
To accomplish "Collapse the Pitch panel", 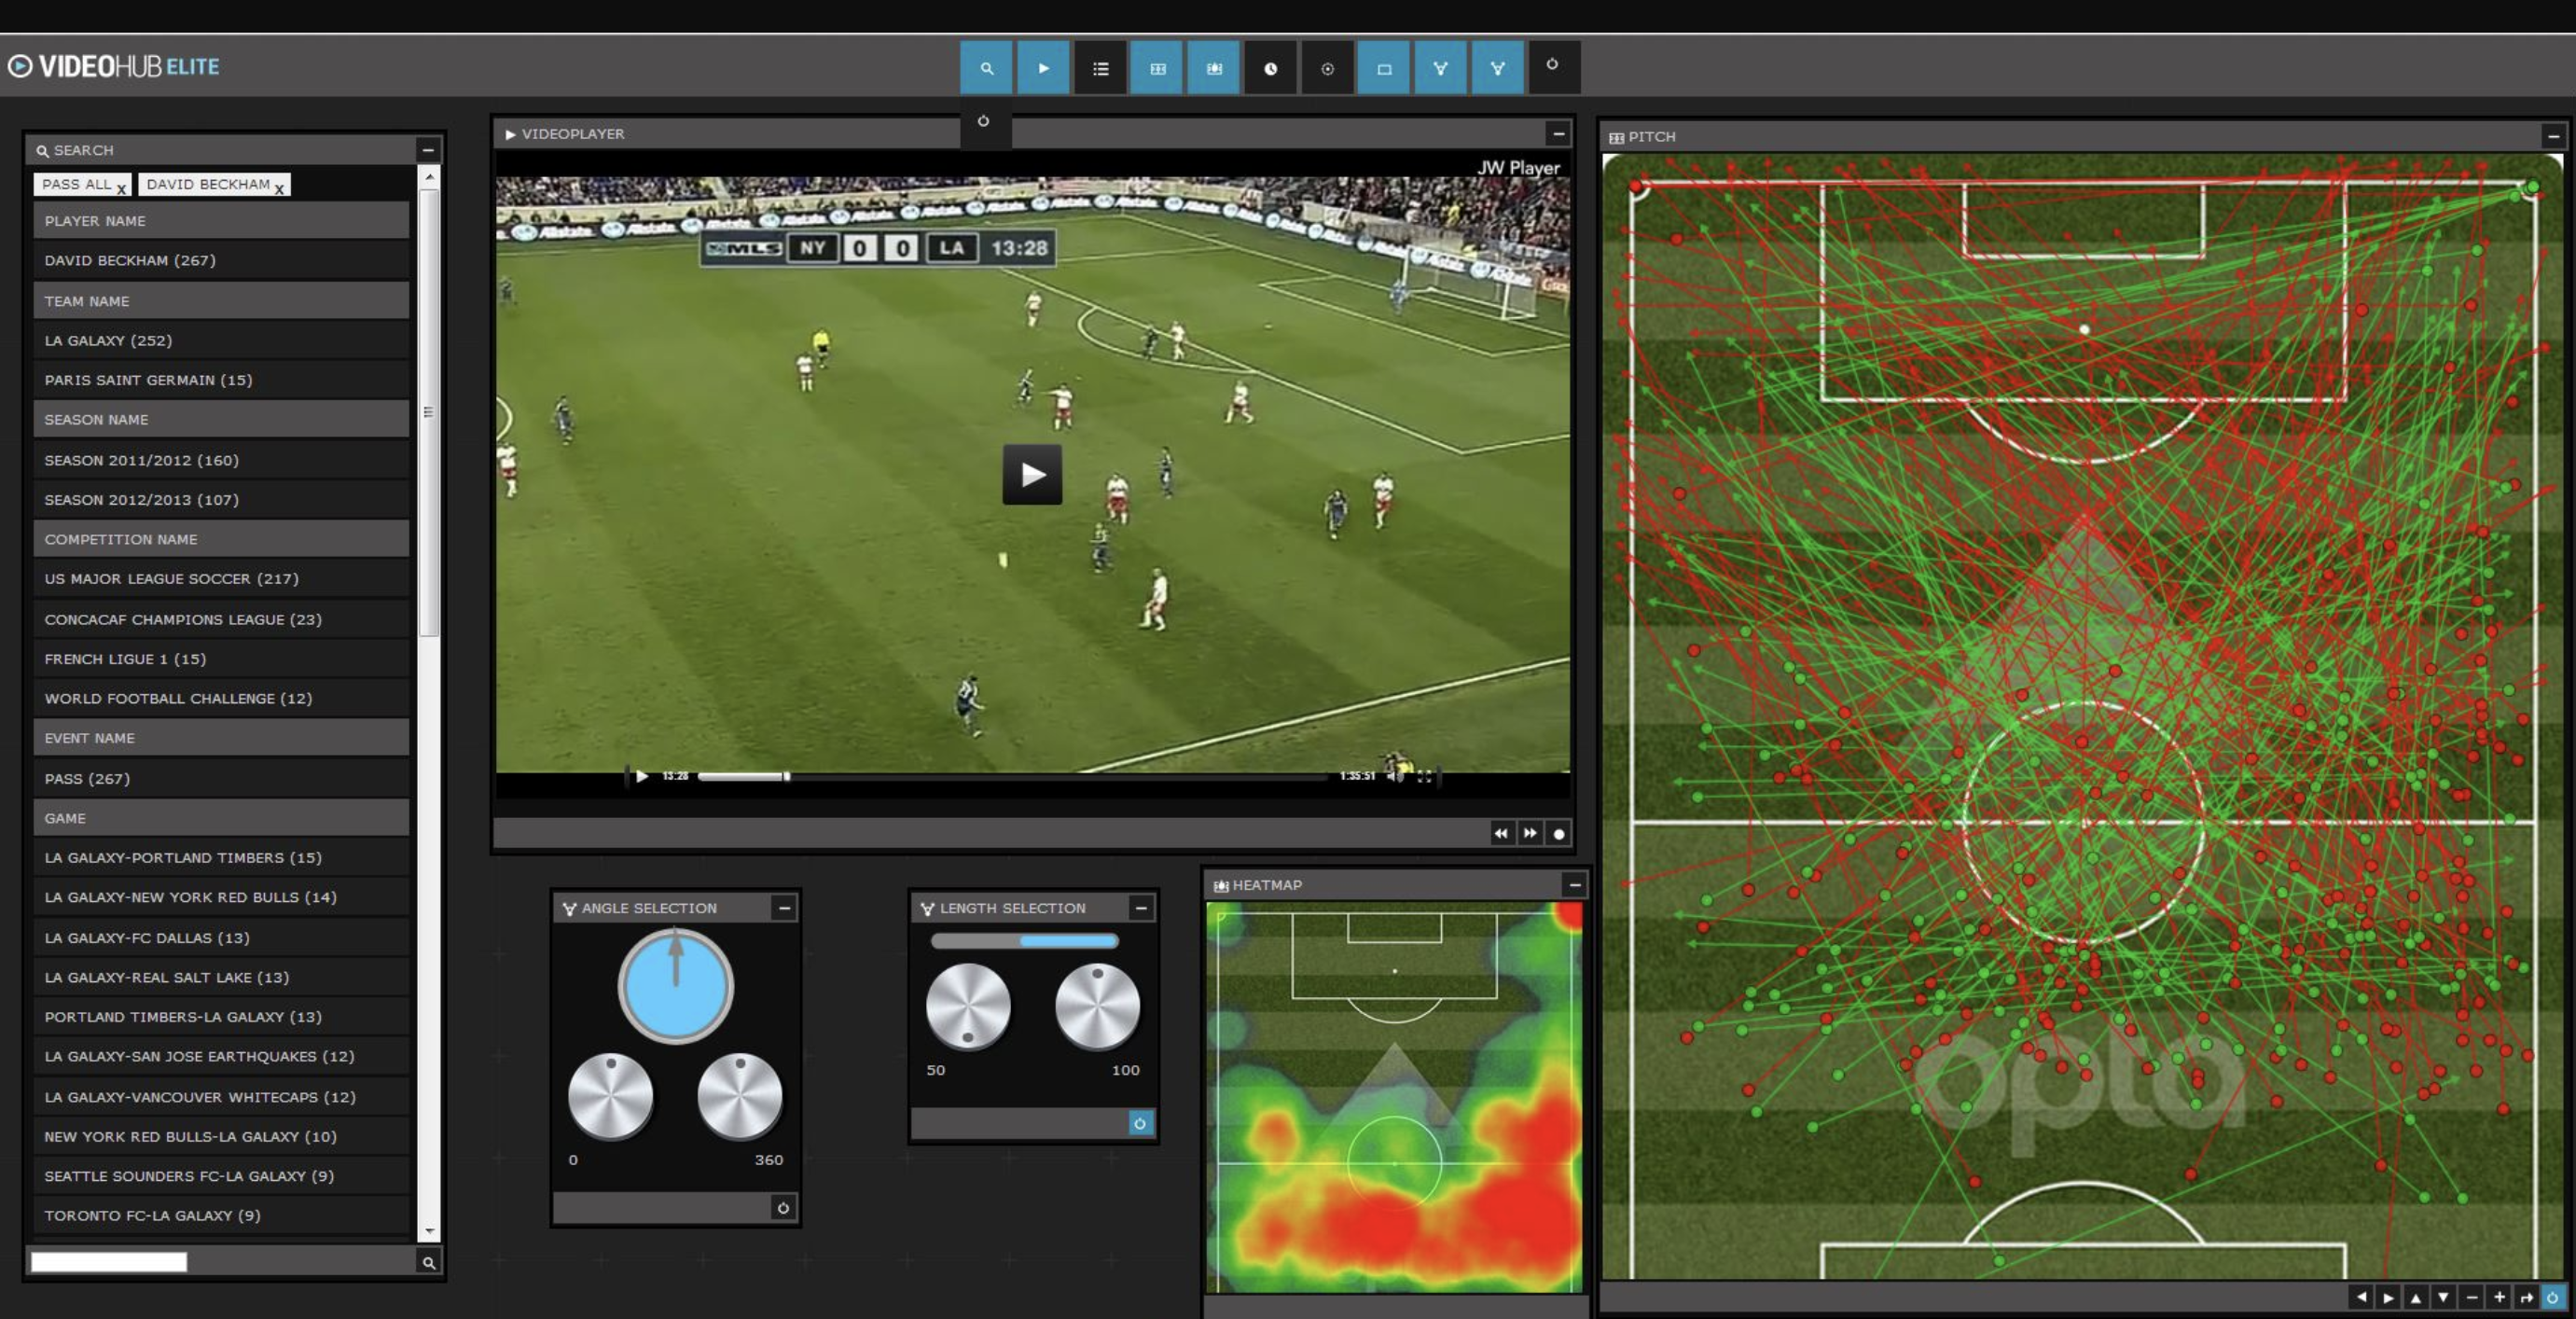I will tap(2553, 136).
